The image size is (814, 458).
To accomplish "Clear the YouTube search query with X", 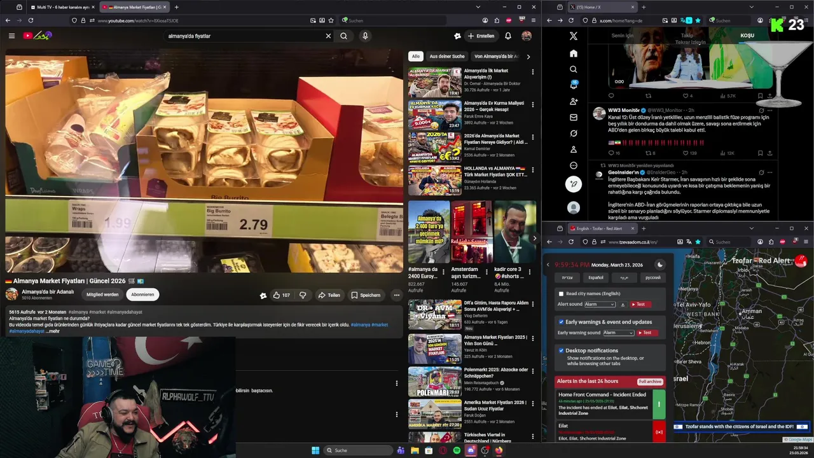I will [328, 36].
